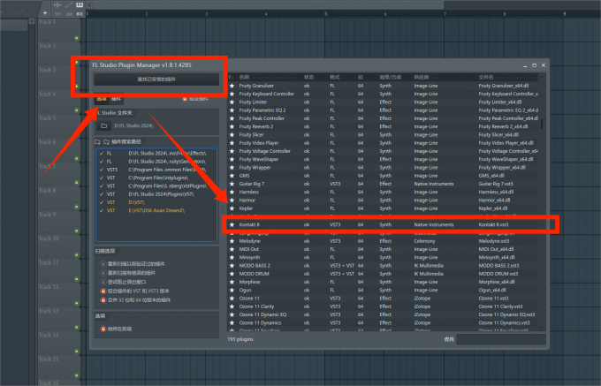Toggle combine VST and VST3 versions option
601x386 pixels.
pos(103,291)
